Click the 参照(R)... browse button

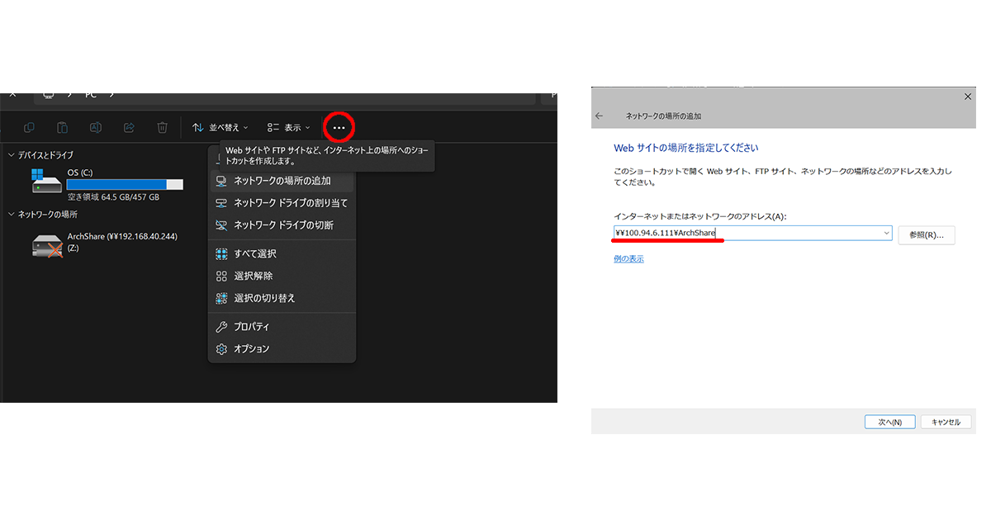926,234
